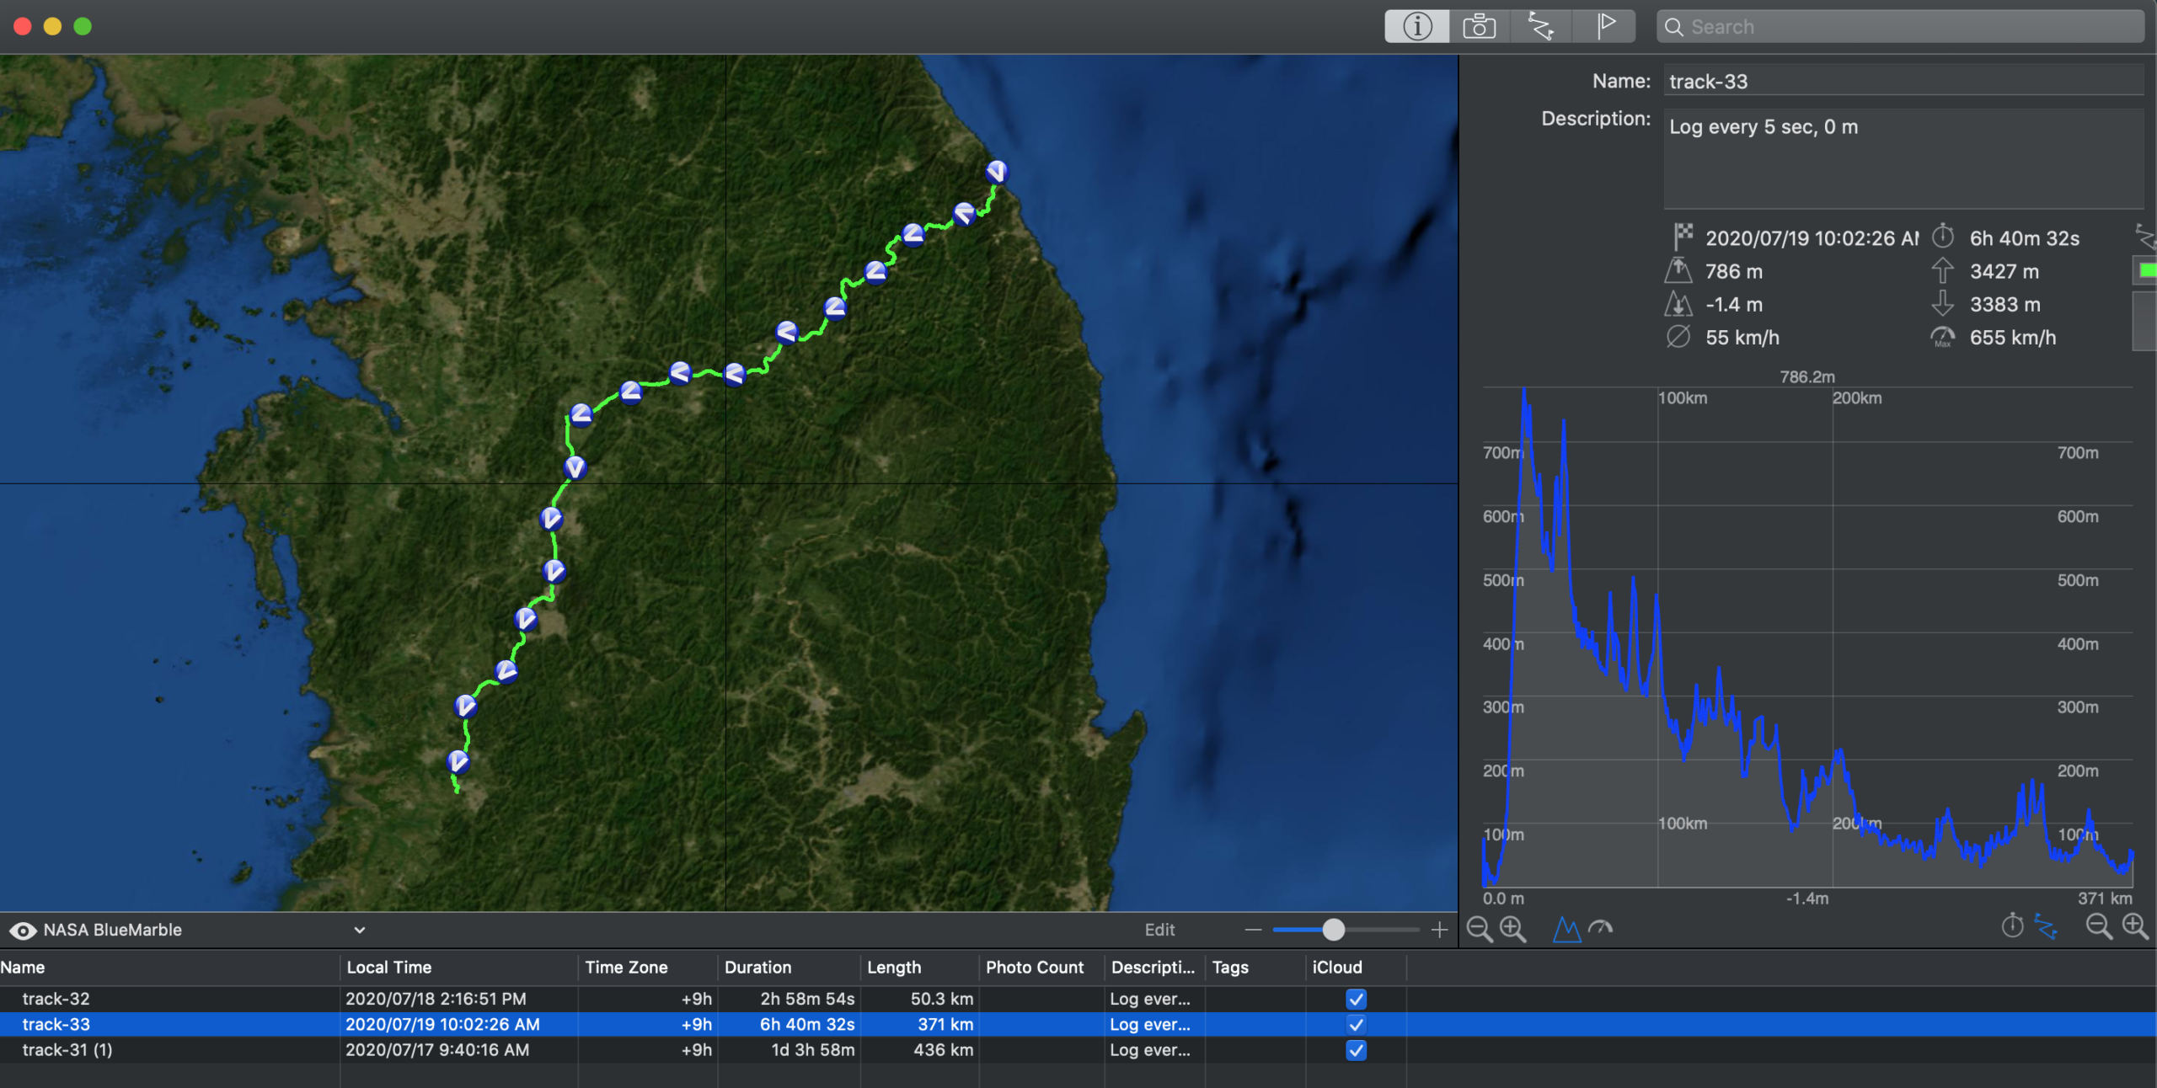Sort by Tags column header
Screen dimensions: 2157x1088
point(1255,968)
